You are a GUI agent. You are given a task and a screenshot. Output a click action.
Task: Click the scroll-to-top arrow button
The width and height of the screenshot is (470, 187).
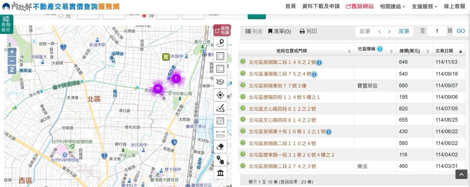coord(461,174)
